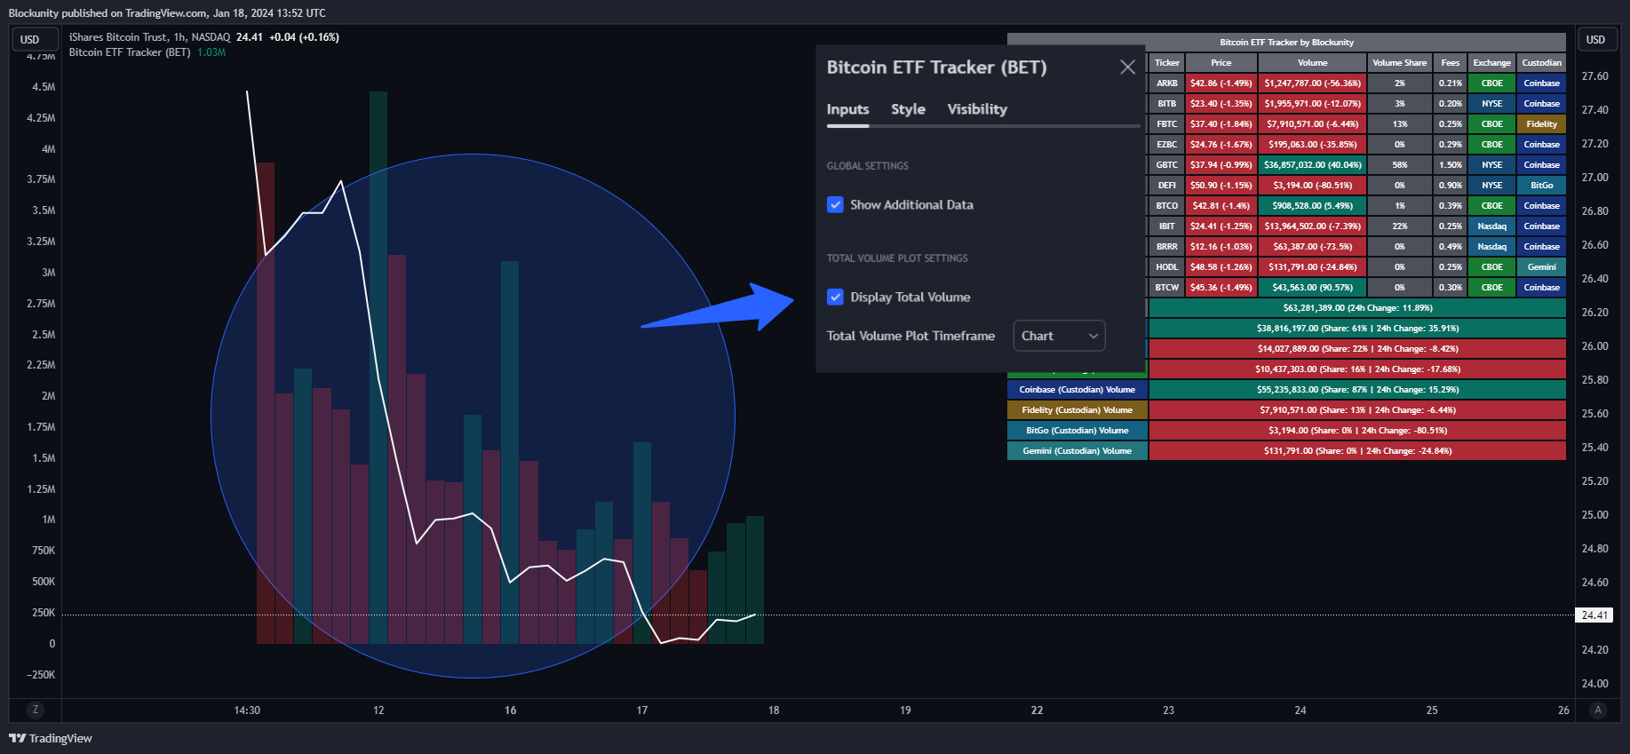The width and height of the screenshot is (1630, 754).
Task: Click the Price column header
Action: click(1221, 63)
